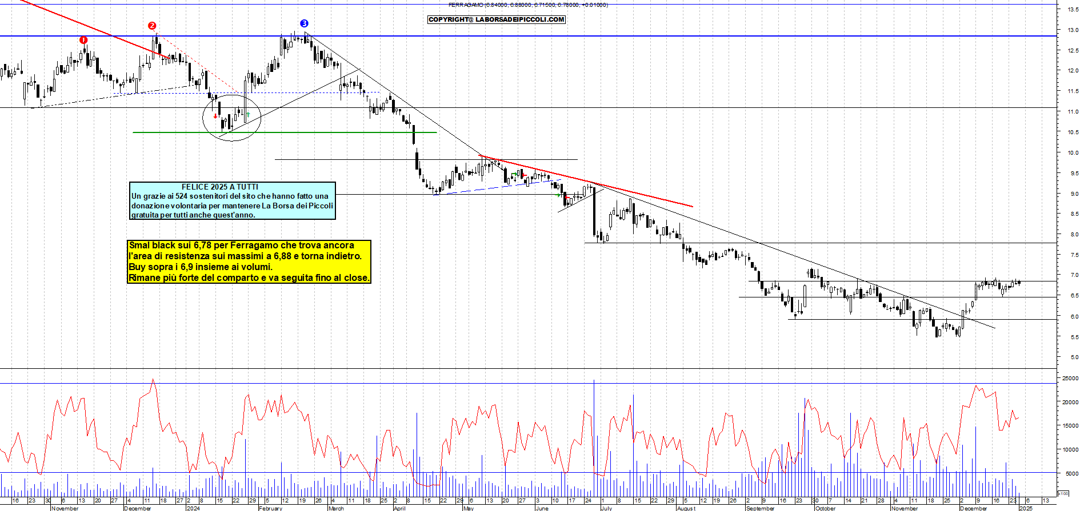Click the 12.0 price axis label

point(1073,71)
